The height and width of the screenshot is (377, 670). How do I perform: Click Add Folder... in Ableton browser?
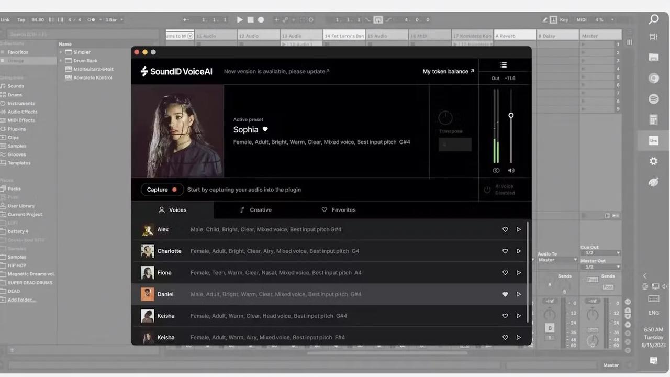21,300
